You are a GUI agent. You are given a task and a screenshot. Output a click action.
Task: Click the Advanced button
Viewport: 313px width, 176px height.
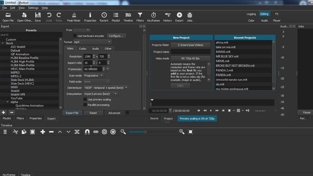coord(114,113)
